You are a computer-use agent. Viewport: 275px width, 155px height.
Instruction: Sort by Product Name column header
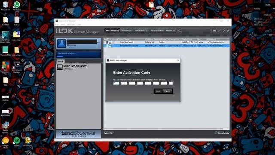123,39
